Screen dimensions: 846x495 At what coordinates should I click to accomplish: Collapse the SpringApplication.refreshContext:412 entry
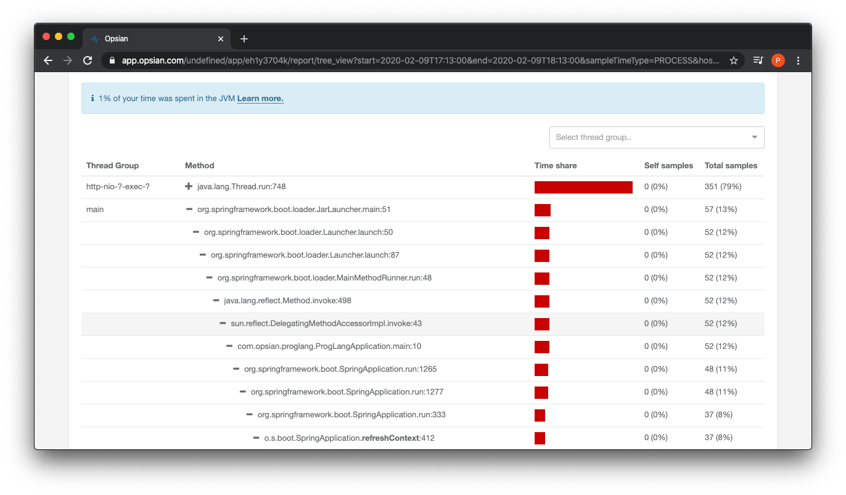point(255,438)
